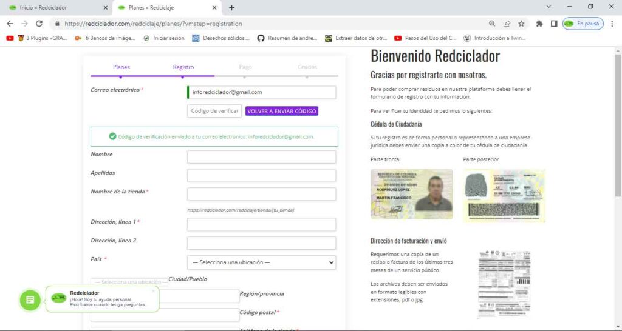Click the Nombre de la tienda field
622x331 pixels.
tap(261, 195)
